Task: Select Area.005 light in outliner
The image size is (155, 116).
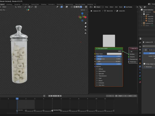Action: click(x=150, y=19)
